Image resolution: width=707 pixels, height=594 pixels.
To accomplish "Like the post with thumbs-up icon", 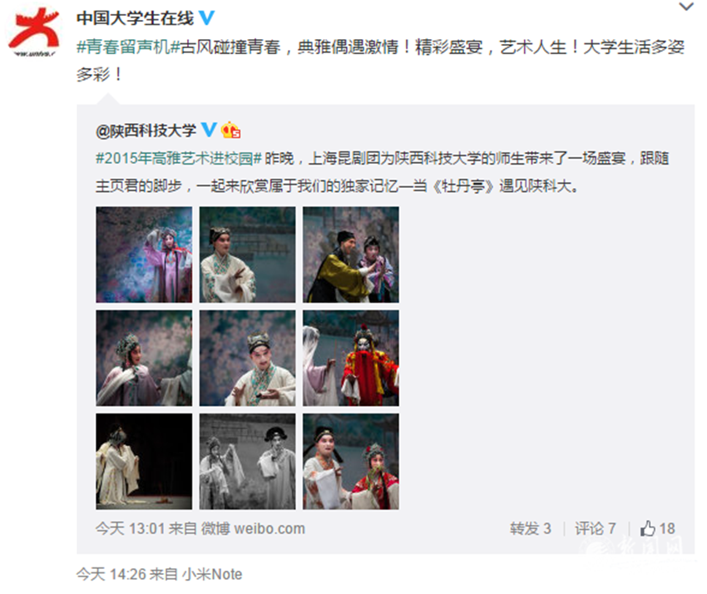I will 658,528.
